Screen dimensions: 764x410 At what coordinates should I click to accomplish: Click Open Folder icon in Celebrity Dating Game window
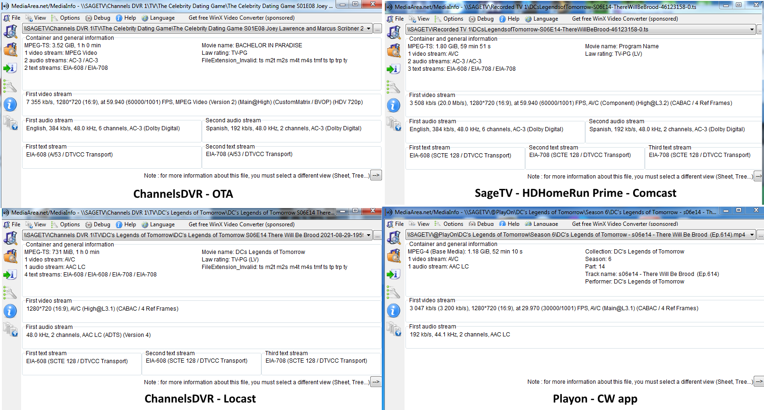point(10,50)
